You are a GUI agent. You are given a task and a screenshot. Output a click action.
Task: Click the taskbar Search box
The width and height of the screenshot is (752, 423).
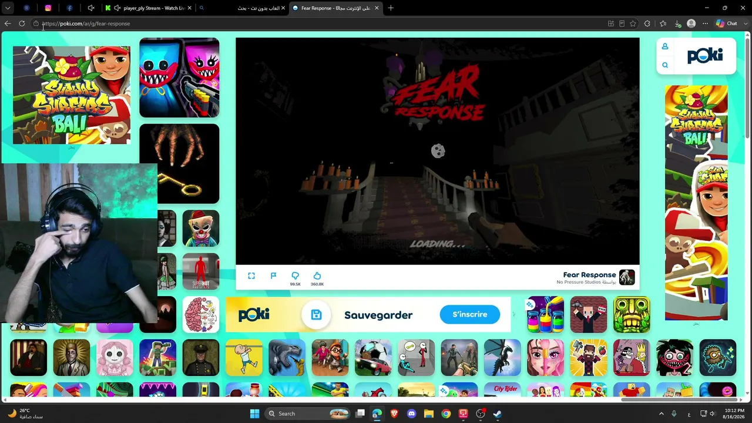click(x=308, y=414)
